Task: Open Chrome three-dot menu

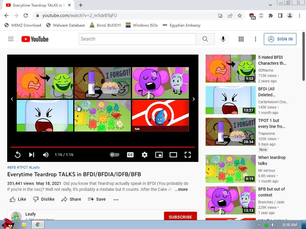Action: (299, 16)
